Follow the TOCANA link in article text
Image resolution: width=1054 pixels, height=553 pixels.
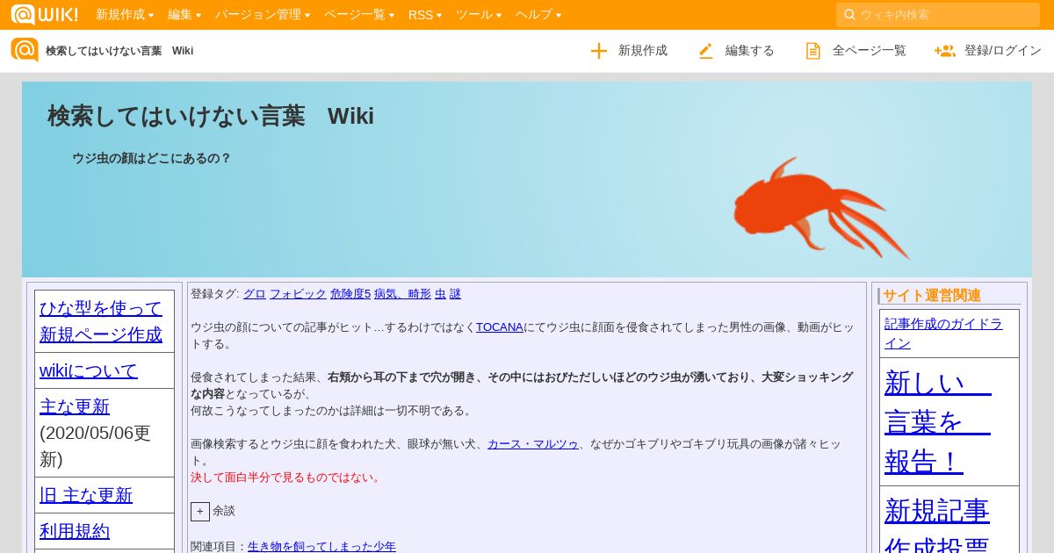click(x=500, y=327)
